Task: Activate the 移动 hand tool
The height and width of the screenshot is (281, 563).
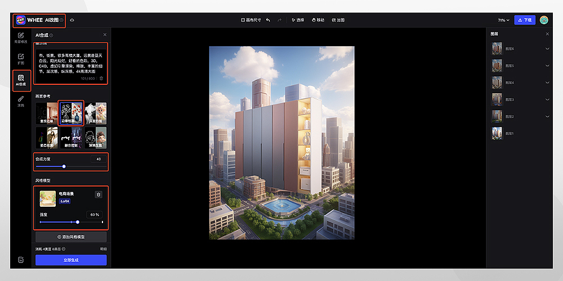Action: point(318,20)
